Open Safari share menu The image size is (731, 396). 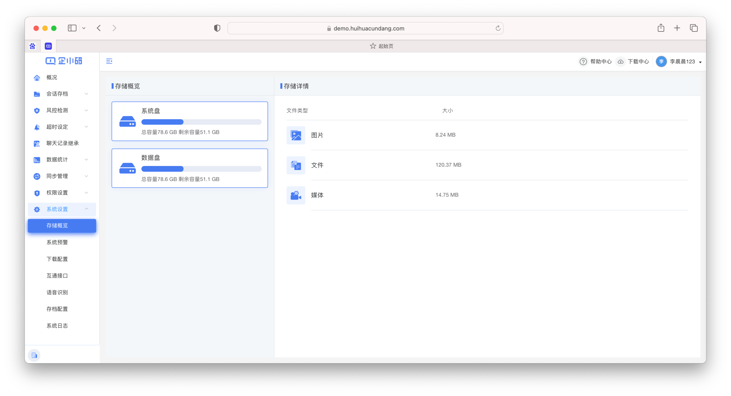click(661, 28)
